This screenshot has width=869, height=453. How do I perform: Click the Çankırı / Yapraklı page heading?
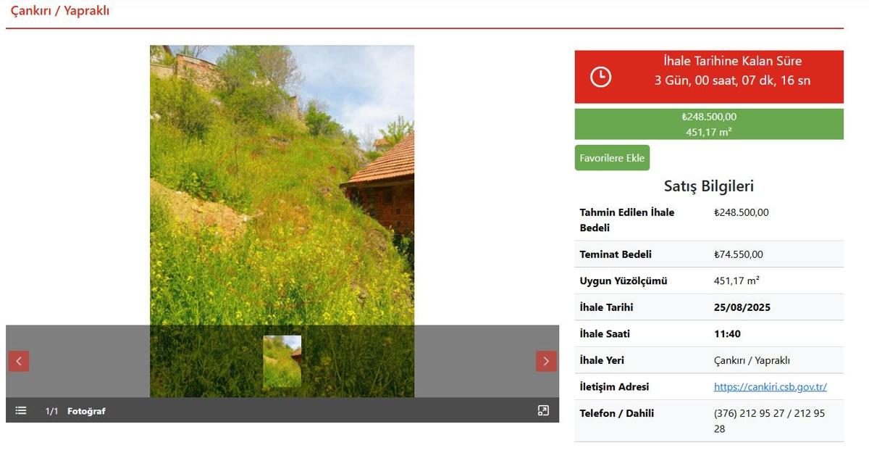pyautogui.click(x=60, y=11)
